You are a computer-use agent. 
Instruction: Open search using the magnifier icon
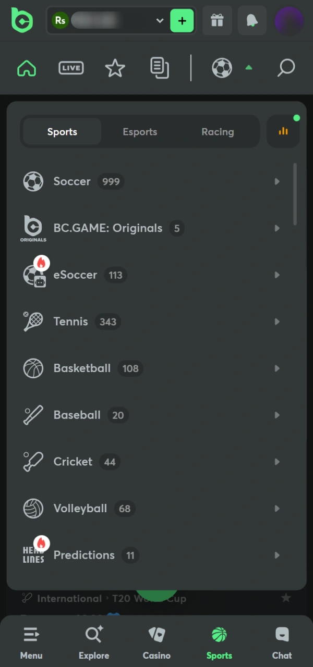(x=286, y=68)
